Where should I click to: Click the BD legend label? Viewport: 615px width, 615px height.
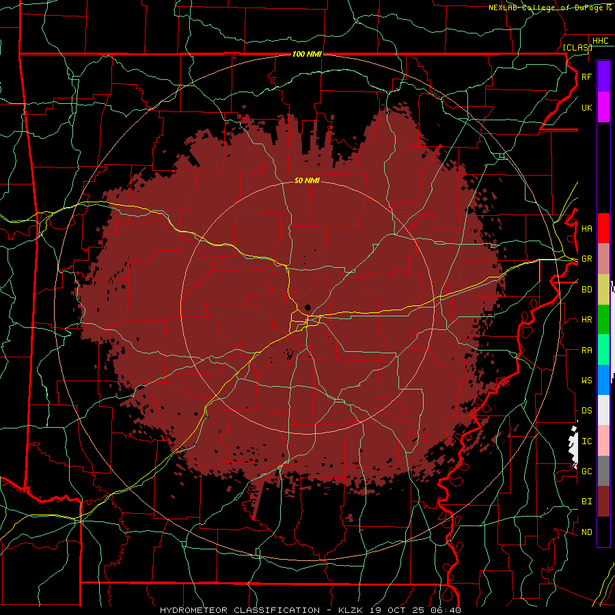(586, 290)
